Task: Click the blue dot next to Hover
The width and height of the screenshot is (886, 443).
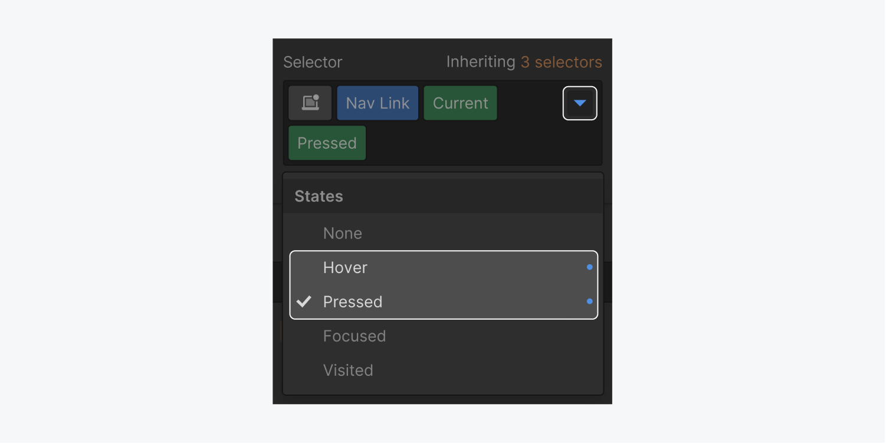Action: 589,267
